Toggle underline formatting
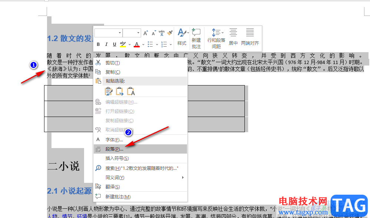 (114, 44)
